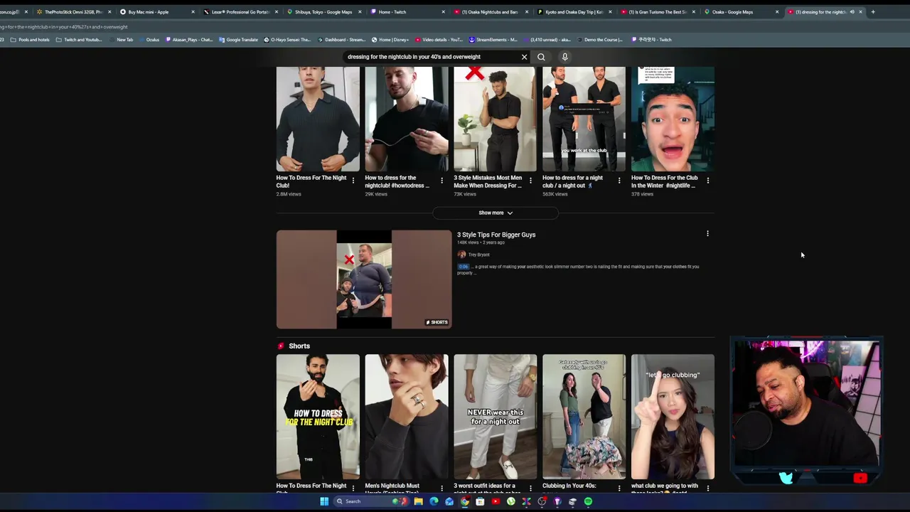This screenshot has height=512, width=910.
Task: Click Trey Bryant channel avatar
Action: (461, 255)
